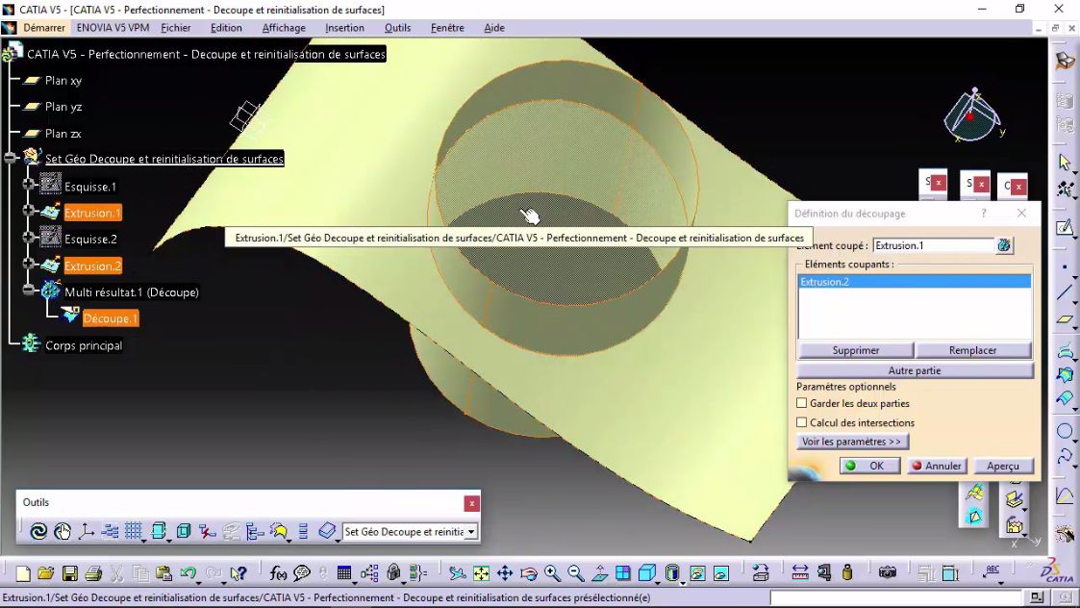Click the Aperçu button
Viewport: 1080px width, 608px height.
click(x=1003, y=466)
